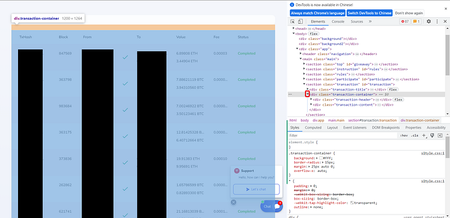
Task: Add new style rule plus icon
Action: [x=424, y=135]
